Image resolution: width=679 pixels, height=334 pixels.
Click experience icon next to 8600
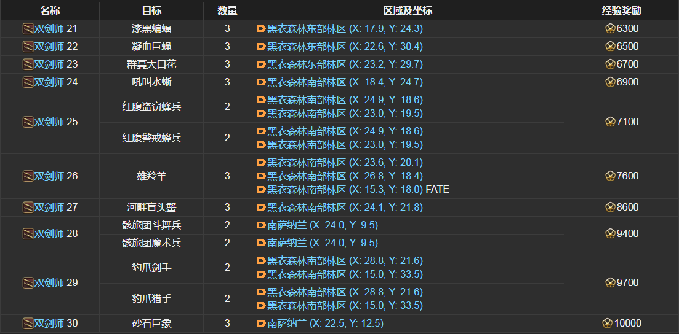(x=610, y=208)
